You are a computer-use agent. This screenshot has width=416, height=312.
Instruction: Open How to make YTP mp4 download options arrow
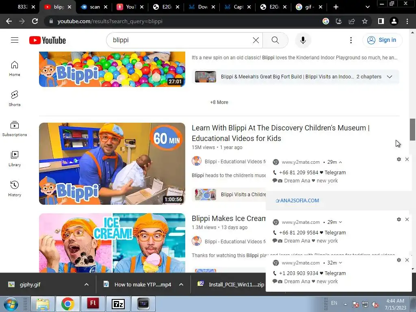pyautogui.click(x=181, y=284)
